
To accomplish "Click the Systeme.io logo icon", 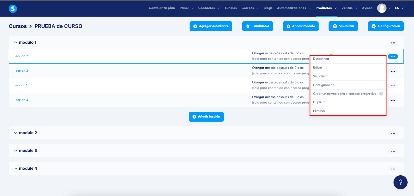I will pyautogui.click(x=13, y=9).
